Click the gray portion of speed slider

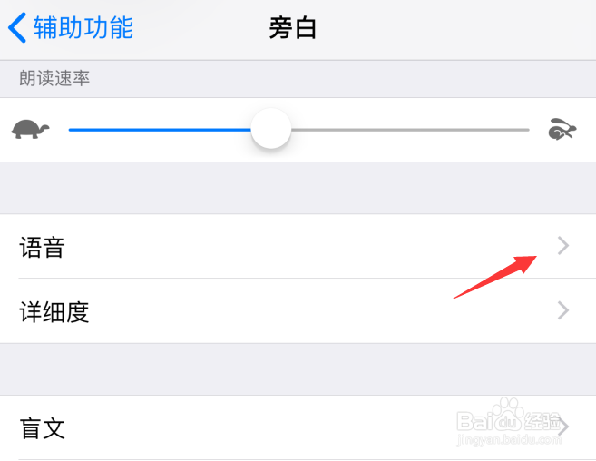coord(410,130)
